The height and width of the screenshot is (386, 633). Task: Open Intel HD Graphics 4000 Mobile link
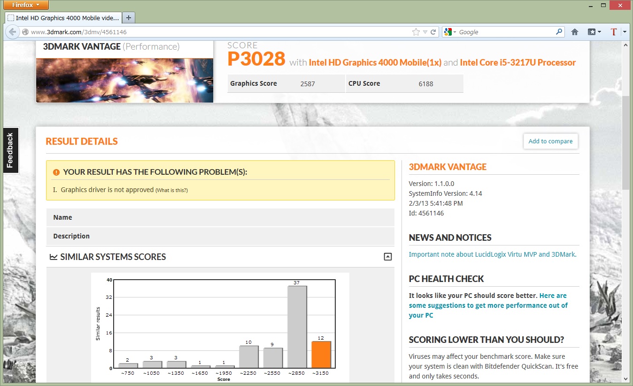pos(375,63)
